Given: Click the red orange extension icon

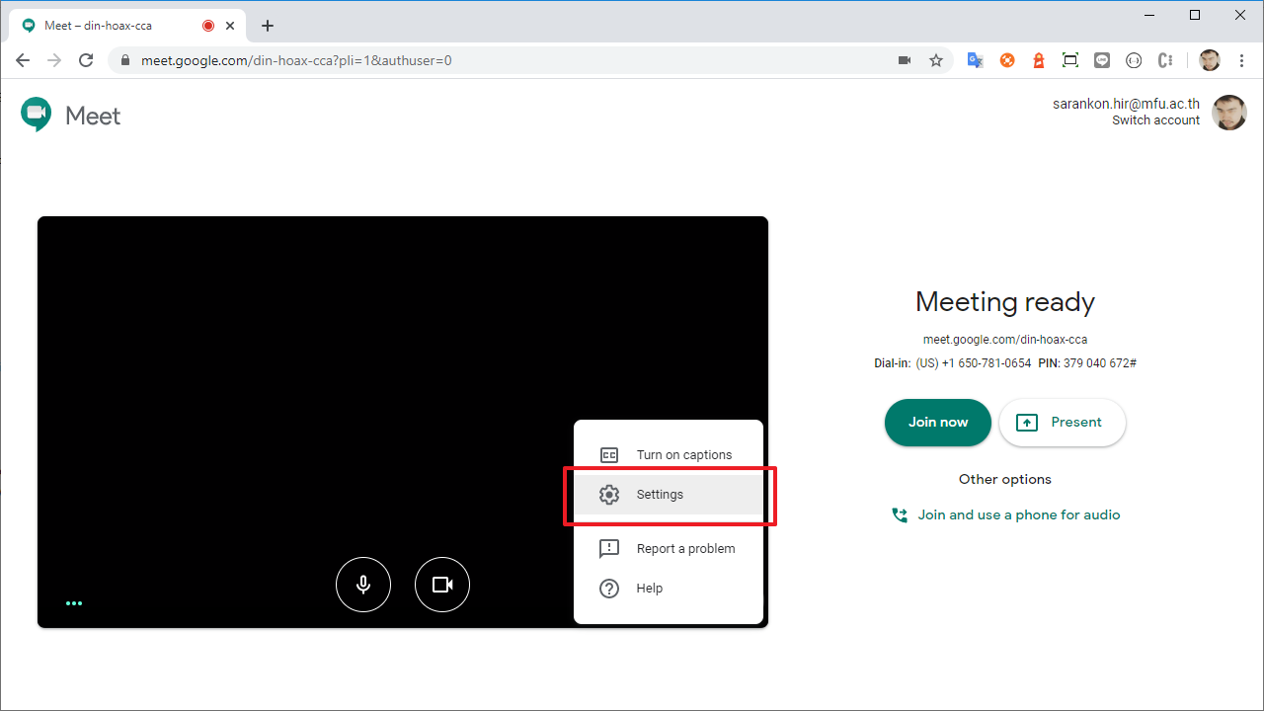Looking at the screenshot, I should coord(1039,60).
